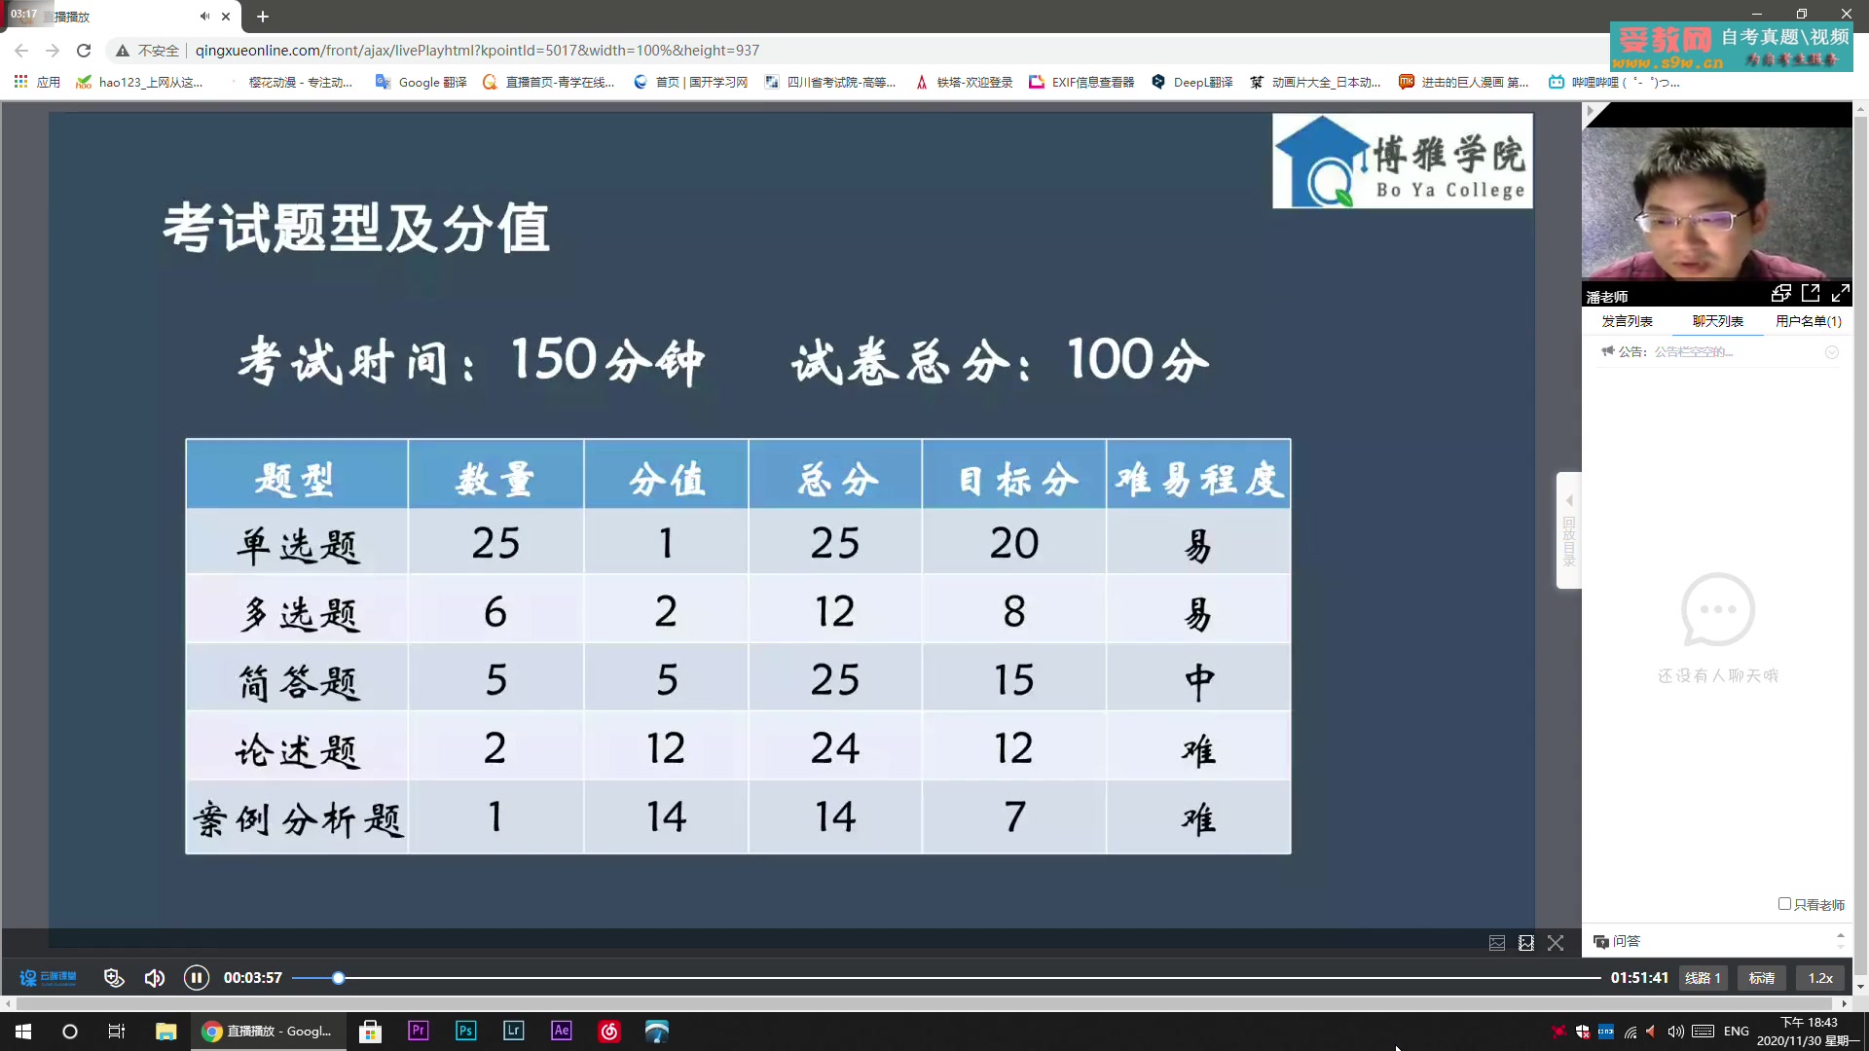
Task: Fullscreen the teacher webcam feed
Action: click(x=1842, y=292)
